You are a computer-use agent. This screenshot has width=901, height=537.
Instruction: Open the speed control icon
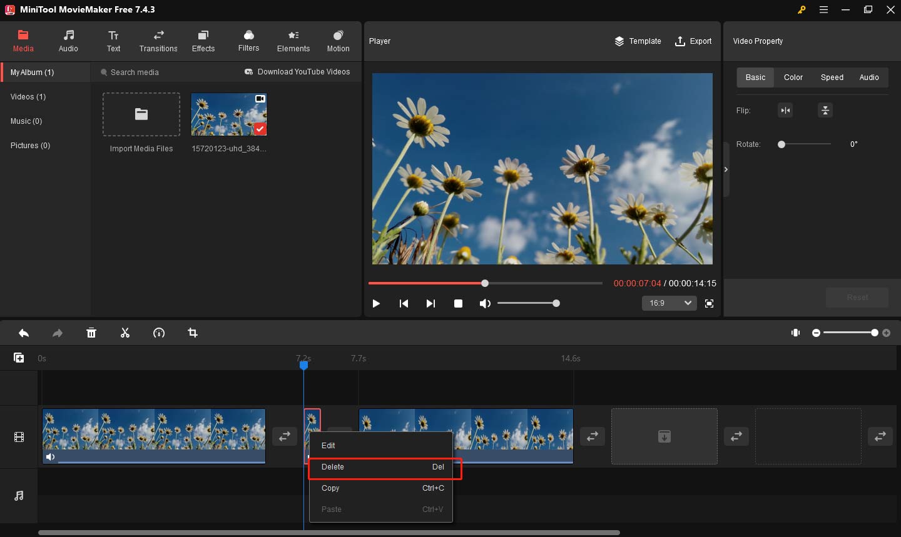point(159,333)
